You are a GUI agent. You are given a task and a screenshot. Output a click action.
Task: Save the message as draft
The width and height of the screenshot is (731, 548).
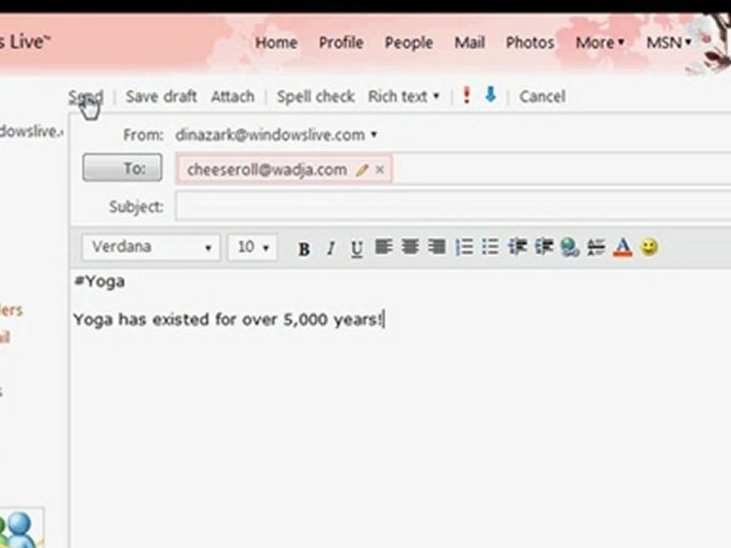pyautogui.click(x=161, y=97)
